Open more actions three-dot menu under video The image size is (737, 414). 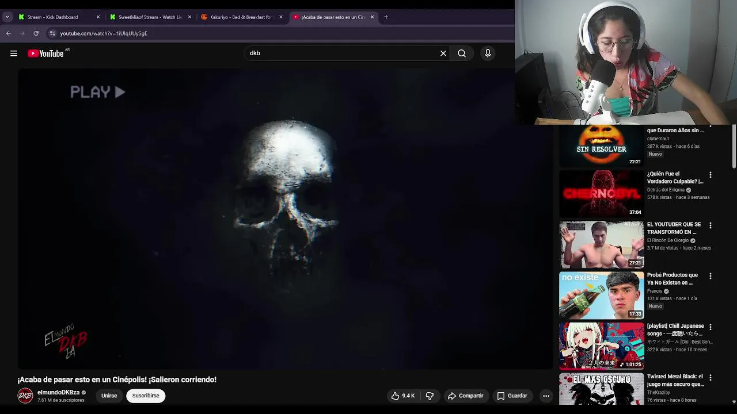tap(546, 396)
